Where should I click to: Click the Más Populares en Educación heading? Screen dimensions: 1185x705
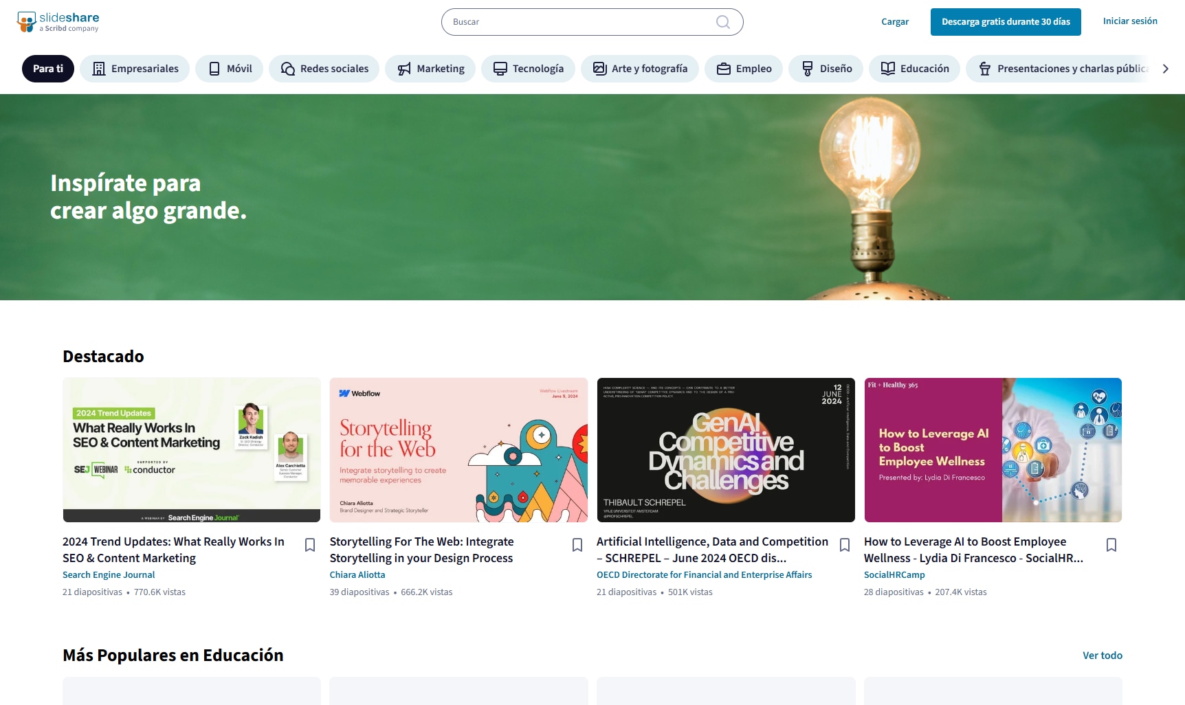173,656
